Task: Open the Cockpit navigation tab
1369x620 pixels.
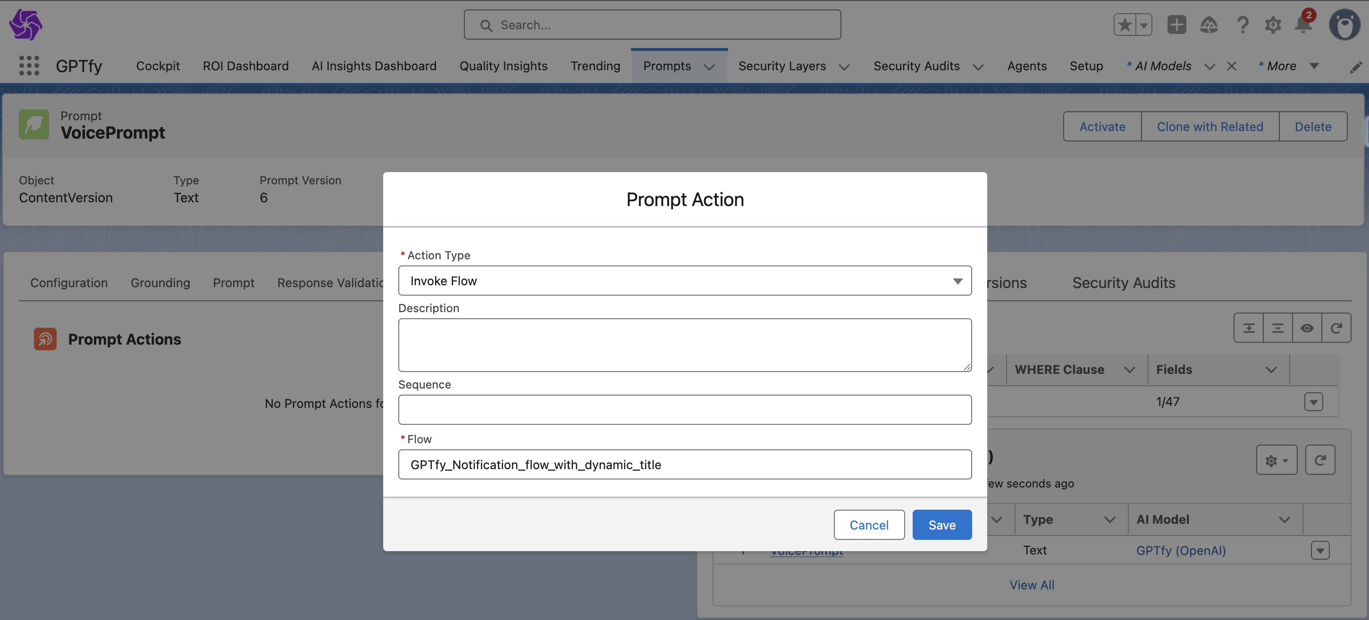Action: (x=158, y=66)
